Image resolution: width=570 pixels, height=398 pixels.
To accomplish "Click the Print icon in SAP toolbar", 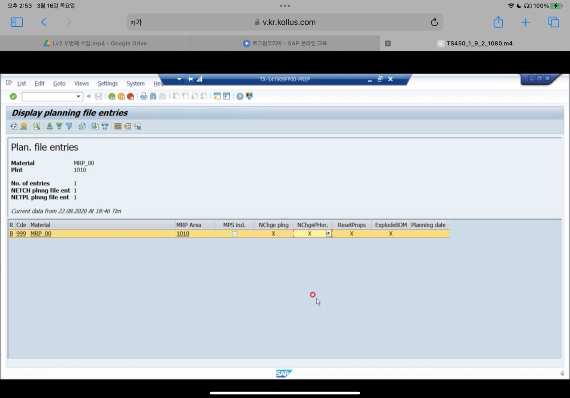I will point(144,96).
